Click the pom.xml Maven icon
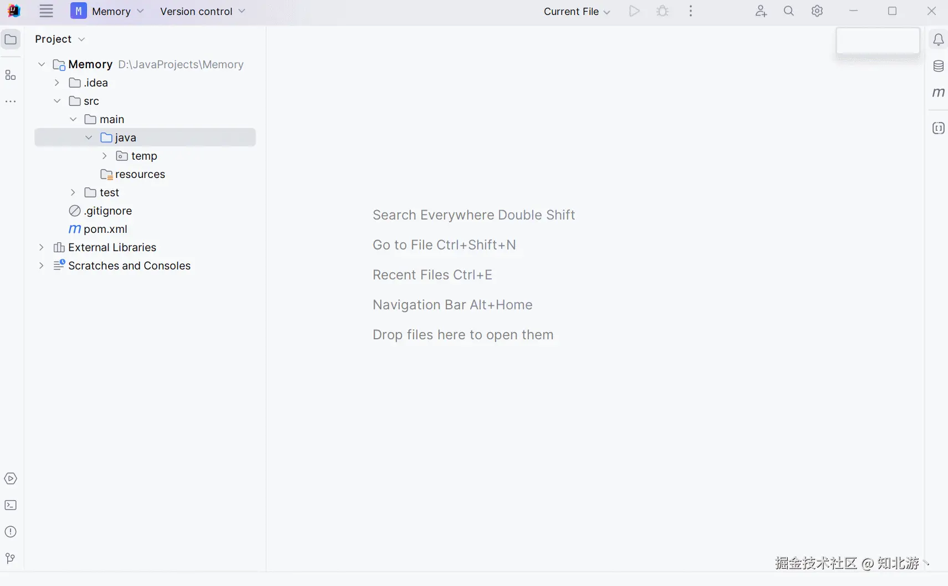 coord(75,229)
